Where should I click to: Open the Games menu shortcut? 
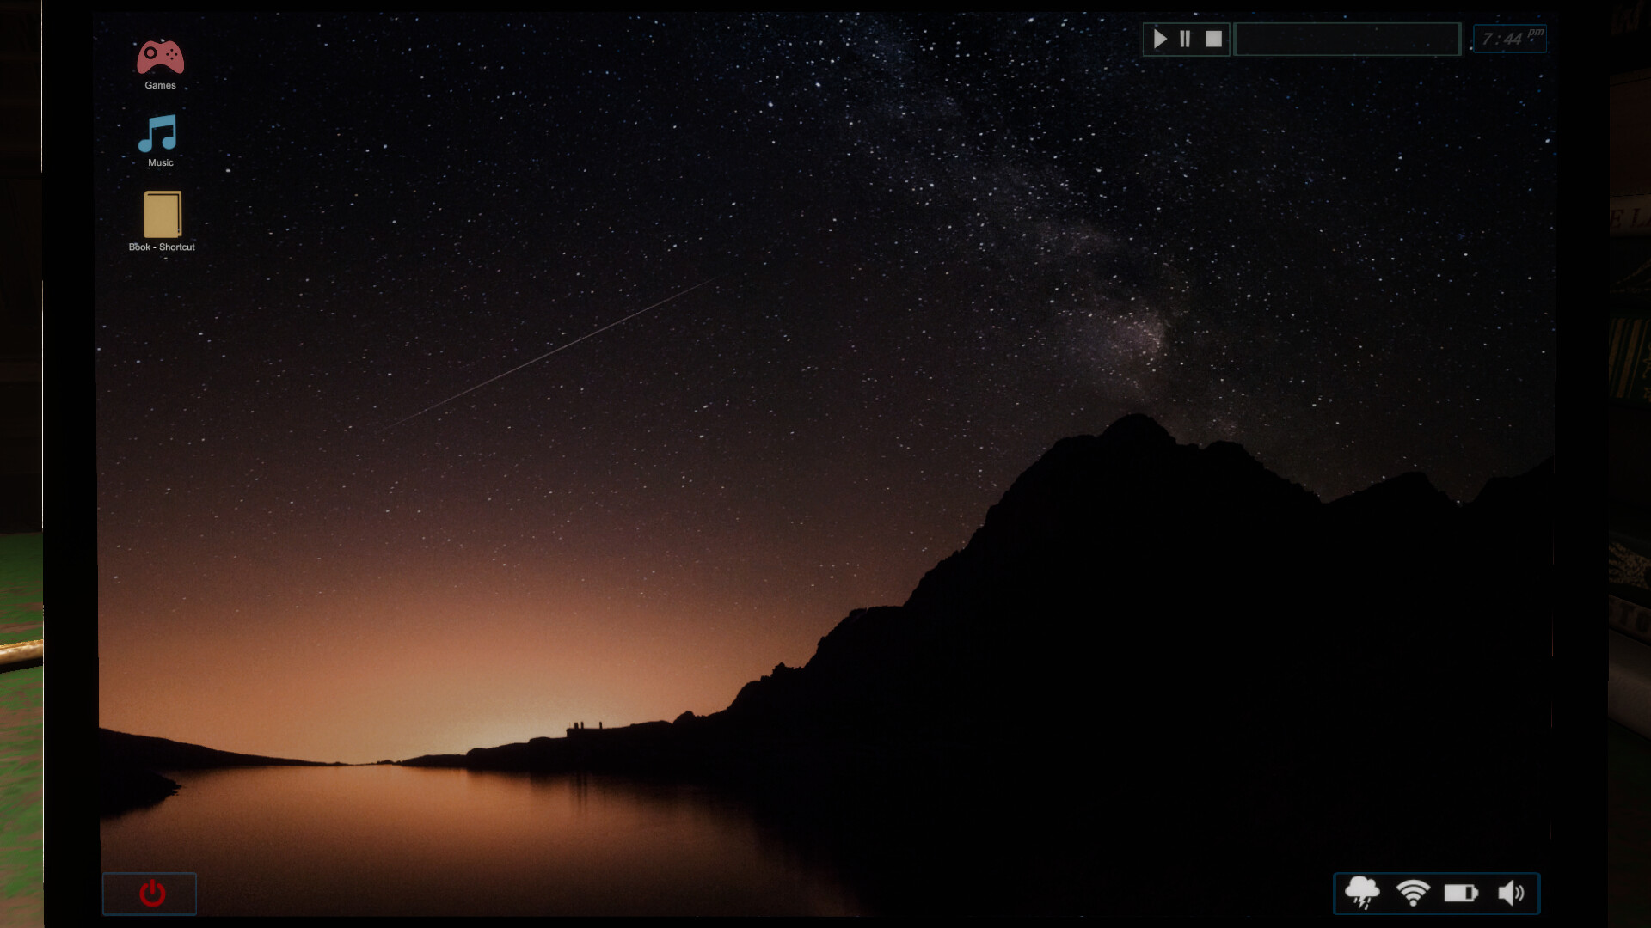pos(159,60)
